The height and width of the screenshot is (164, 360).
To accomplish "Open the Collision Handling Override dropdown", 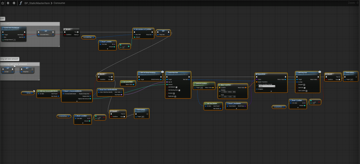I will point(267,86).
